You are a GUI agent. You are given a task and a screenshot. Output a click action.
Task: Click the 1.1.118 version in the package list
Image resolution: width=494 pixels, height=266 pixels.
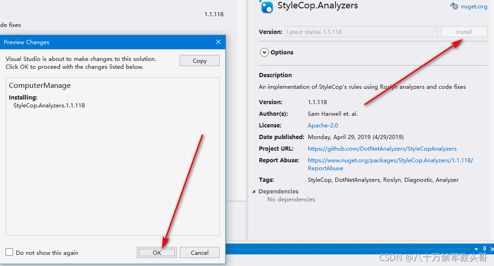214,14
